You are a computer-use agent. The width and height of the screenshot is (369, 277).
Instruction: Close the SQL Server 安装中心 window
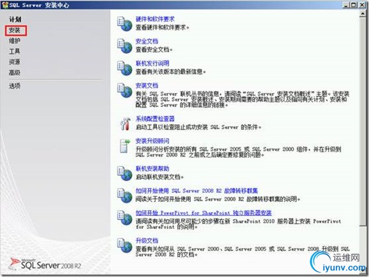click(x=362, y=5)
